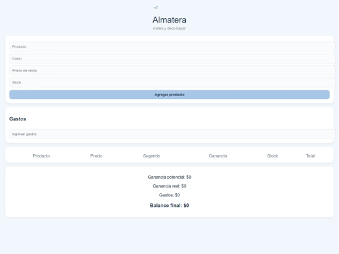Click the 'Ganancia potencial: $0' line
Image resolution: width=339 pixels, height=254 pixels.
(169, 177)
